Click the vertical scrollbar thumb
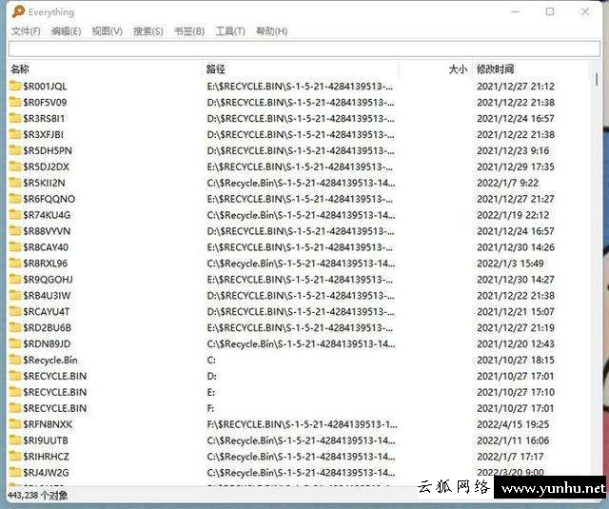Viewport: 609px width, 509px height. pos(597,80)
